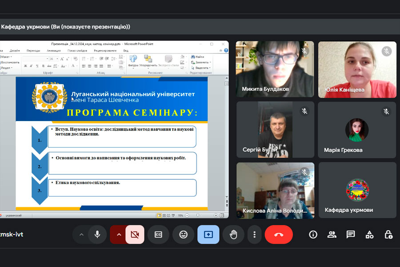Open more options three-dot menu
Image resolution: width=400 pixels, height=267 pixels.
[254, 235]
